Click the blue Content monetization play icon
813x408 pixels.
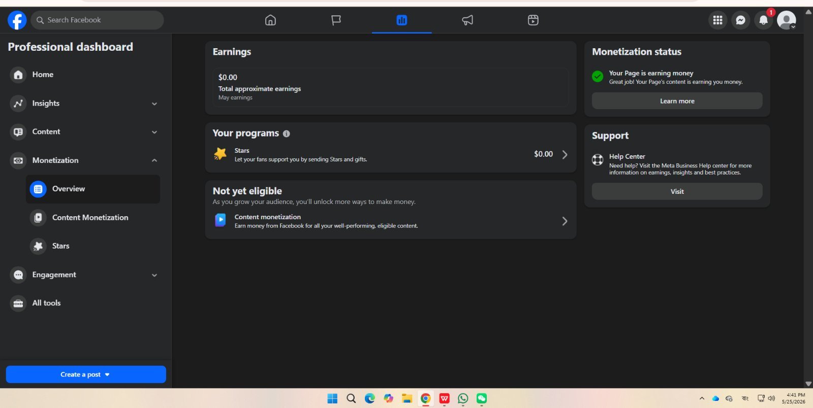click(221, 220)
